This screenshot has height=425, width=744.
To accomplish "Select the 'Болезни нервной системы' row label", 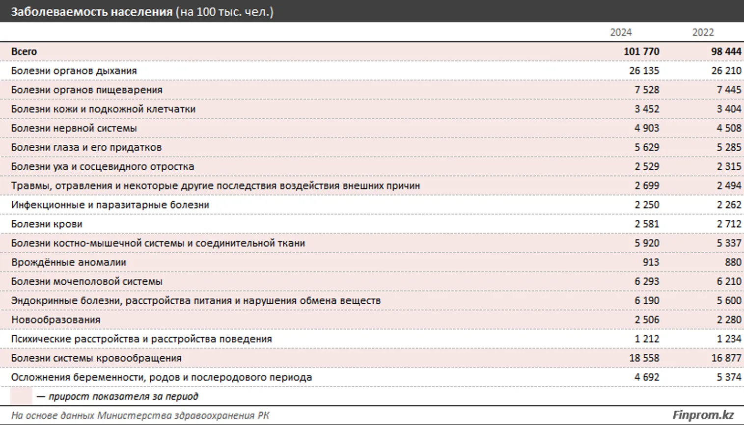I will (74, 128).
